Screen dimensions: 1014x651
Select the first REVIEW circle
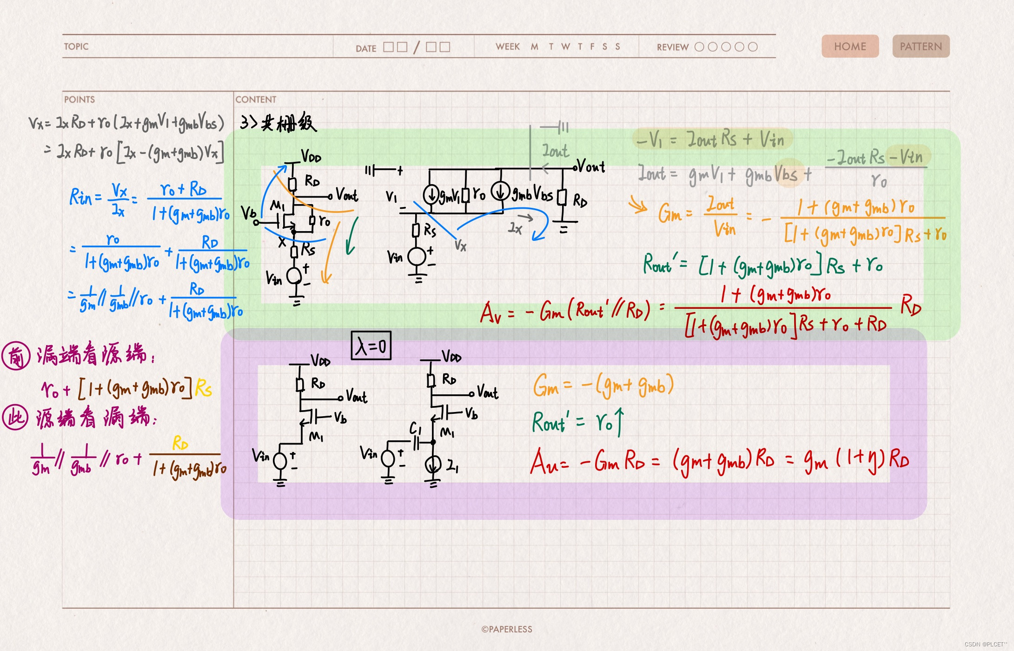pyautogui.click(x=699, y=47)
